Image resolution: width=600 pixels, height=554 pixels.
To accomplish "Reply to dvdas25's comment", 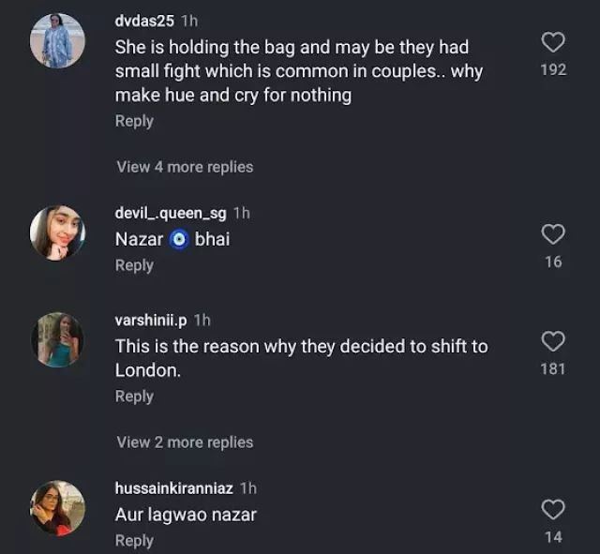I will pyautogui.click(x=134, y=121).
